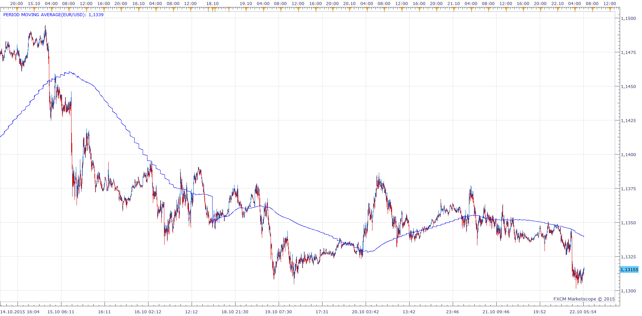Click the 1,1350 price axis label

point(628,223)
